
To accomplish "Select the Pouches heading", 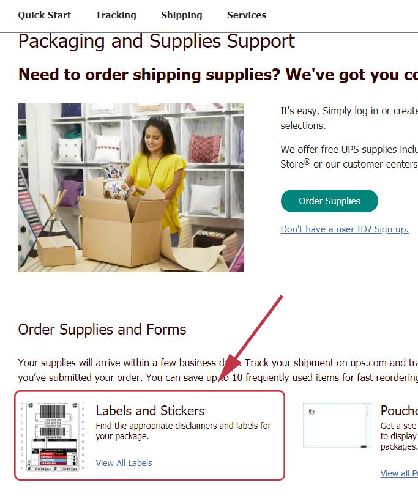I will coord(399,410).
